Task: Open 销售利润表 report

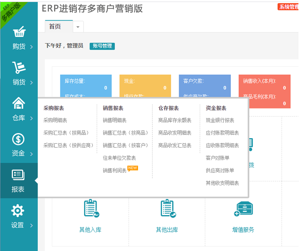Action: 115,170
